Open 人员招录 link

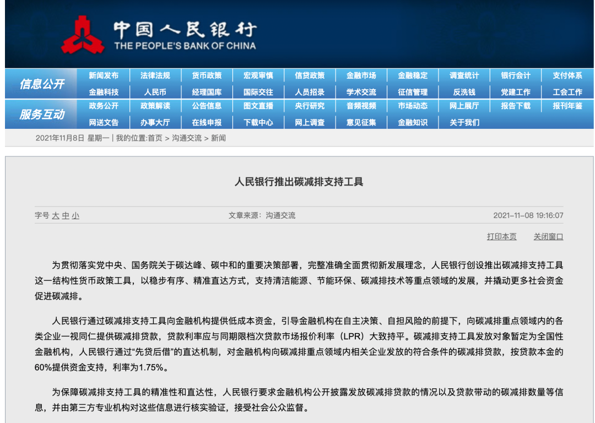[x=310, y=92]
